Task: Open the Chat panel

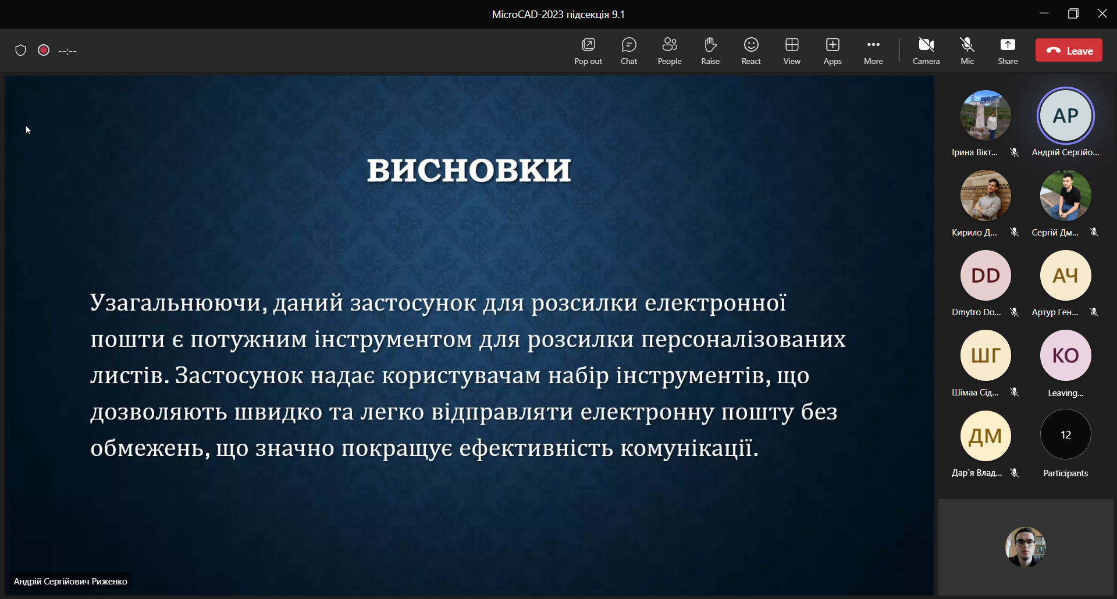Action: pyautogui.click(x=629, y=51)
